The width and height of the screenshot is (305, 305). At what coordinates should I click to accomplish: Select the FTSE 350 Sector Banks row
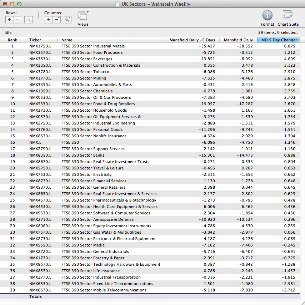click(x=83, y=155)
